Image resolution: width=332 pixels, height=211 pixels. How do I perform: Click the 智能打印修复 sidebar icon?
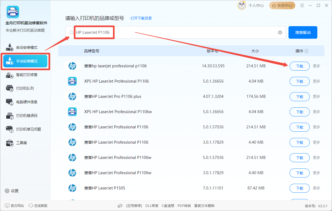10,75
